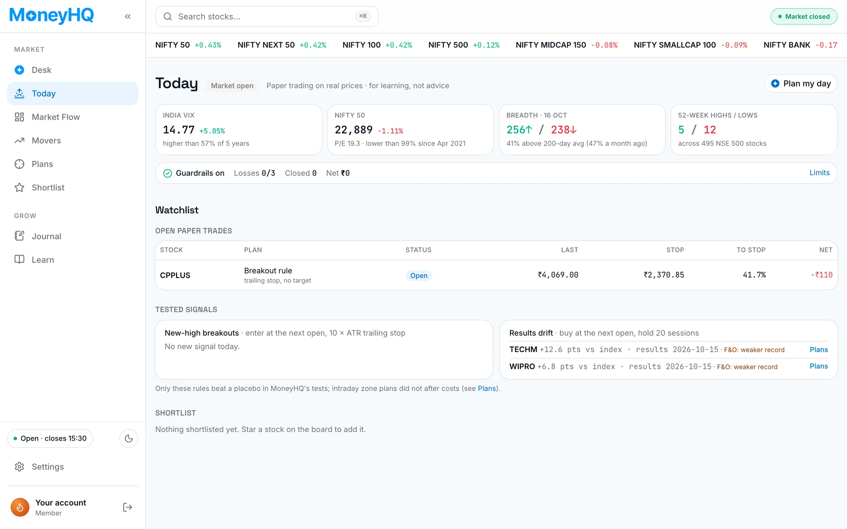Open the Limits link in guardrails bar

pos(819,173)
